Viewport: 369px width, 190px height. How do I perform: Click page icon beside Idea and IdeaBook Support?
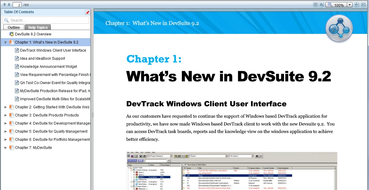(x=17, y=58)
